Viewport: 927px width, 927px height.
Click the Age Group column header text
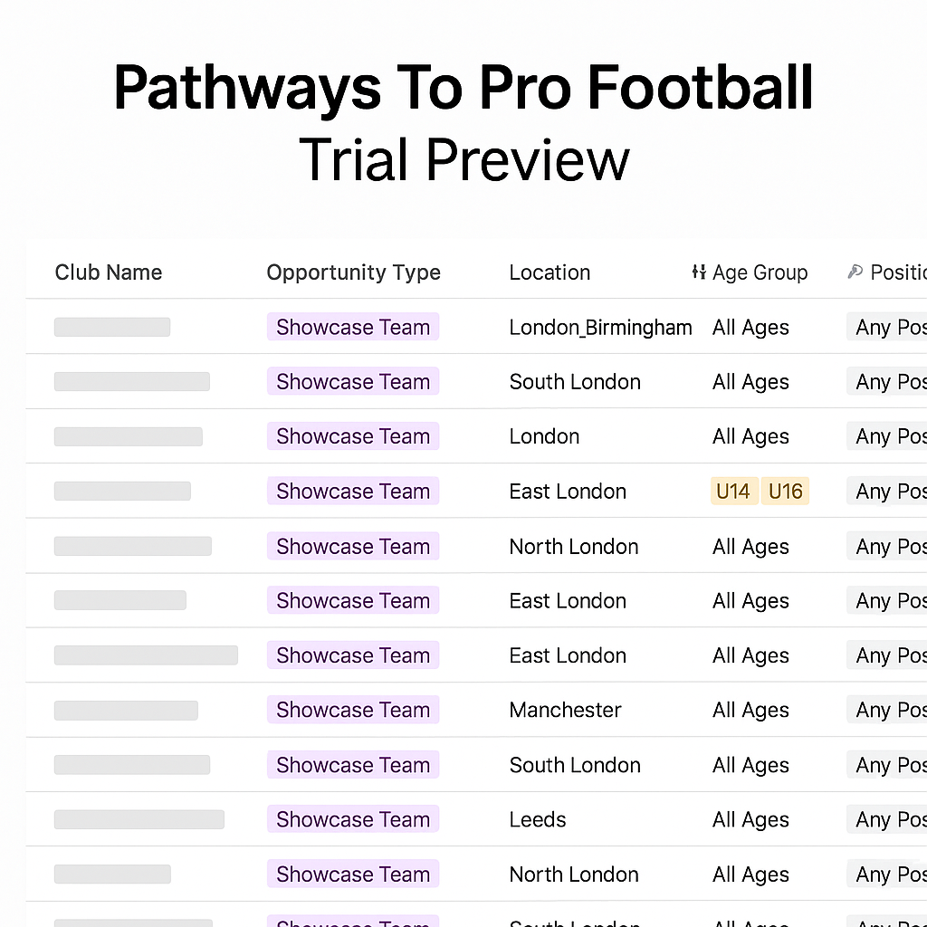coord(760,272)
